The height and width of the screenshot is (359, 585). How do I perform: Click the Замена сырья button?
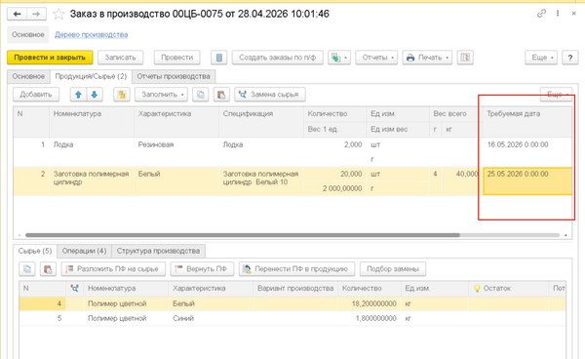(270, 95)
